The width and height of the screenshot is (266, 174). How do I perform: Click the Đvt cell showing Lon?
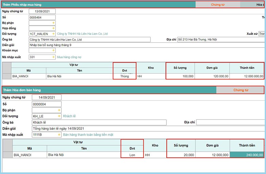(x=132, y=155)
